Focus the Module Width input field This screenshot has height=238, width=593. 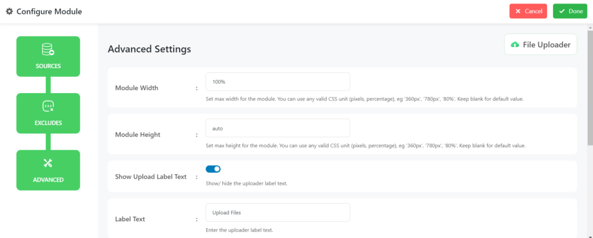(x=277, y=81)
